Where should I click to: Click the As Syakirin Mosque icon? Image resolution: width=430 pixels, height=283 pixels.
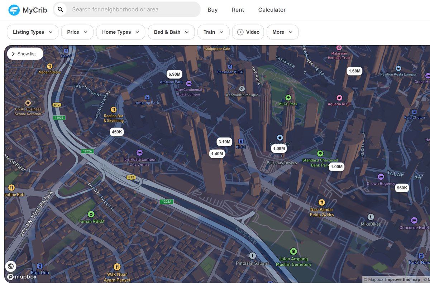point(242,89)
